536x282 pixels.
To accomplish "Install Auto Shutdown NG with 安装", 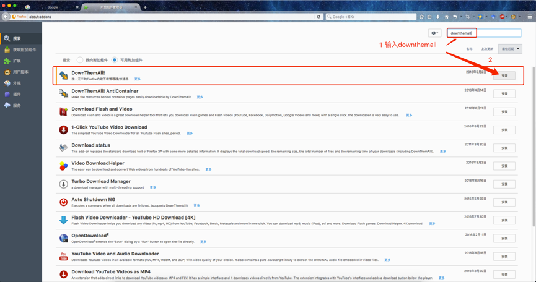I will 504,202.
